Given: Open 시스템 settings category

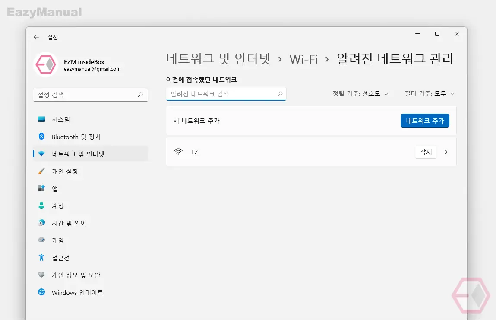Looking at the screenshot, I should [x=91, y=119].
